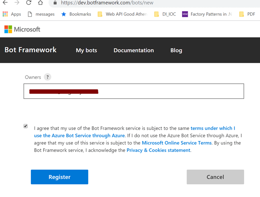Image resolution: width=260 pixels, height=197 pixels.
Task: Click the address bar URL
Action: tap(107, 3)
